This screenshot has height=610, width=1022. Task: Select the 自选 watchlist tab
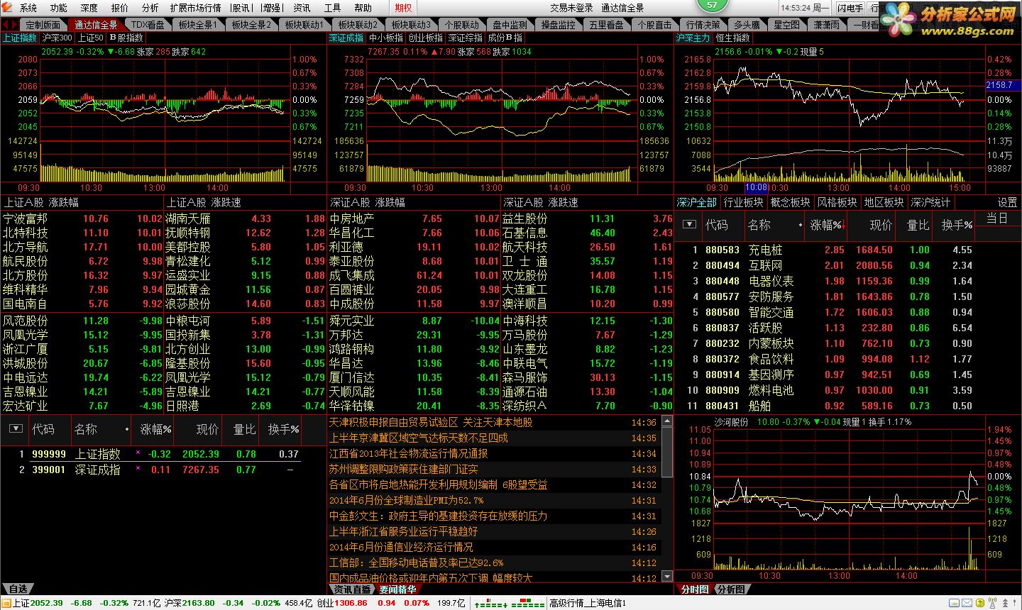[18, 589]
